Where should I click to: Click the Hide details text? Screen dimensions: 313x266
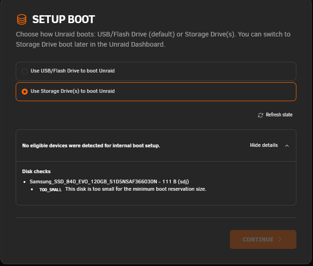(x=264, y=145)
